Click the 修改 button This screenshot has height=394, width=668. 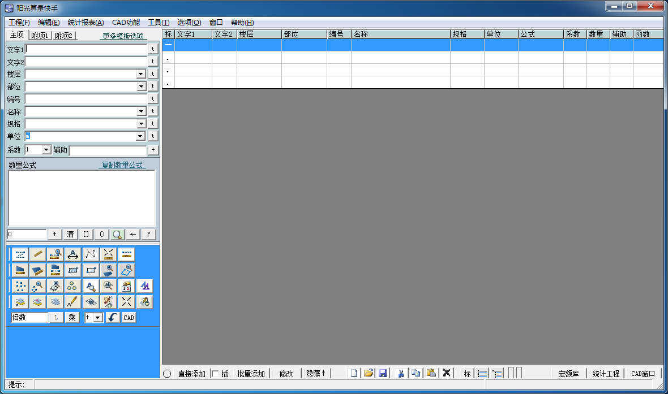tap(286, 374)
